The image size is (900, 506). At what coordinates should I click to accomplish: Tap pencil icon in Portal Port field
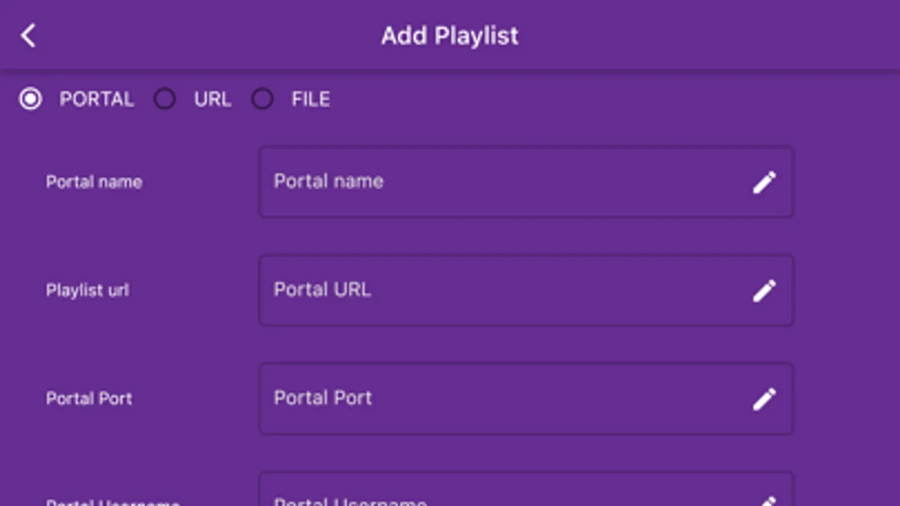click(x=764, y=399)
